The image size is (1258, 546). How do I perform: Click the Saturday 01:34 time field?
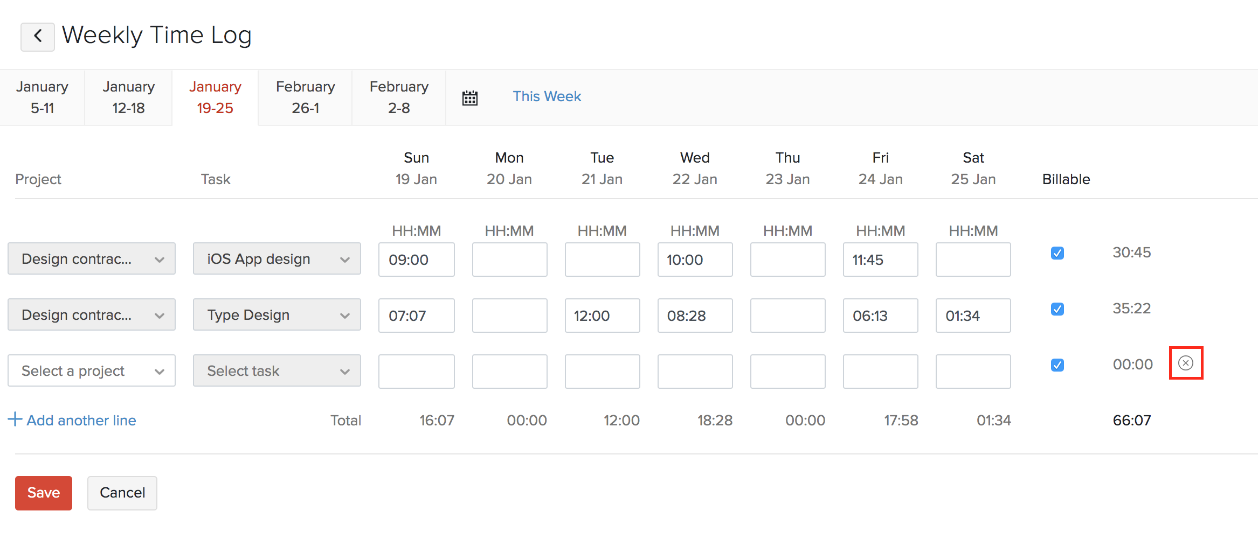click(x=973, y=316)
